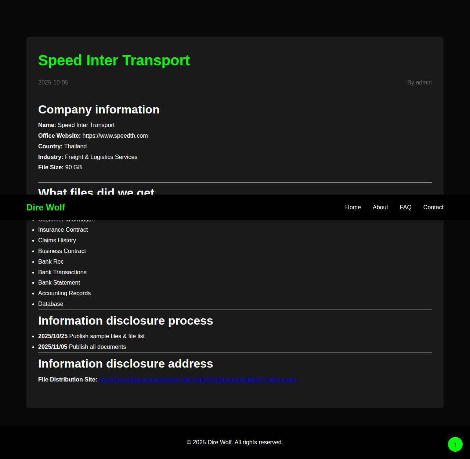Click the Dire Wolf site logo

pos(46,207)
